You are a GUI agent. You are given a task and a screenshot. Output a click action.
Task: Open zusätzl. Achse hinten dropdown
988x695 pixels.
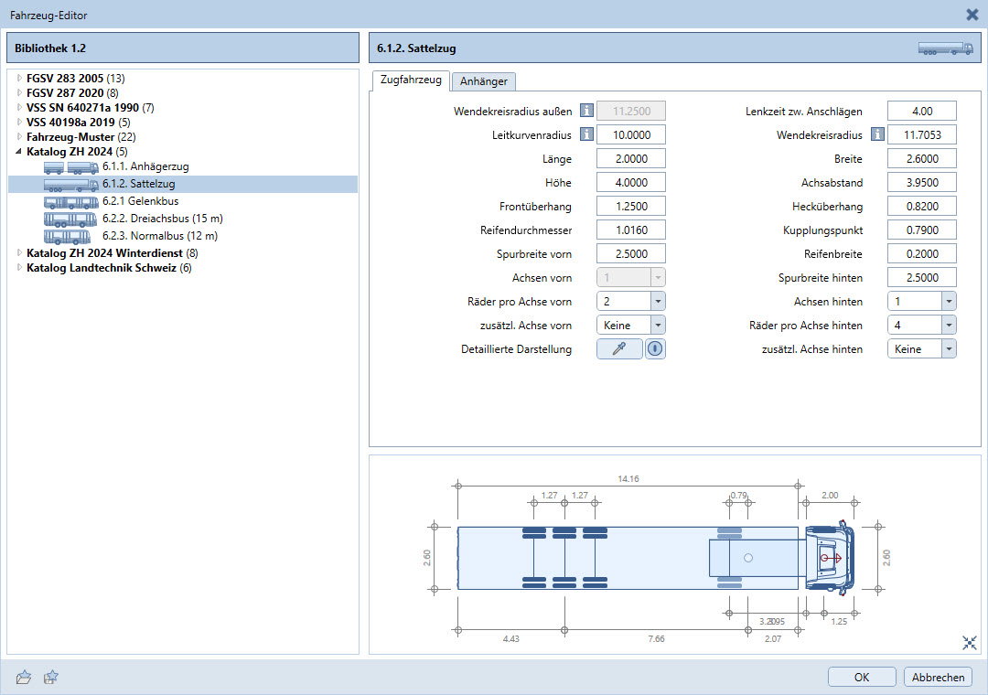(x=947, y=348)
